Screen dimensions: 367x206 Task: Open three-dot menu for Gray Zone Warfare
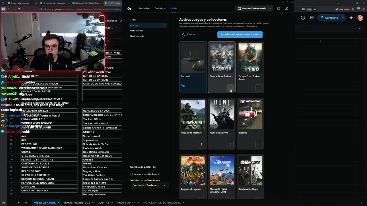(201, 144)
